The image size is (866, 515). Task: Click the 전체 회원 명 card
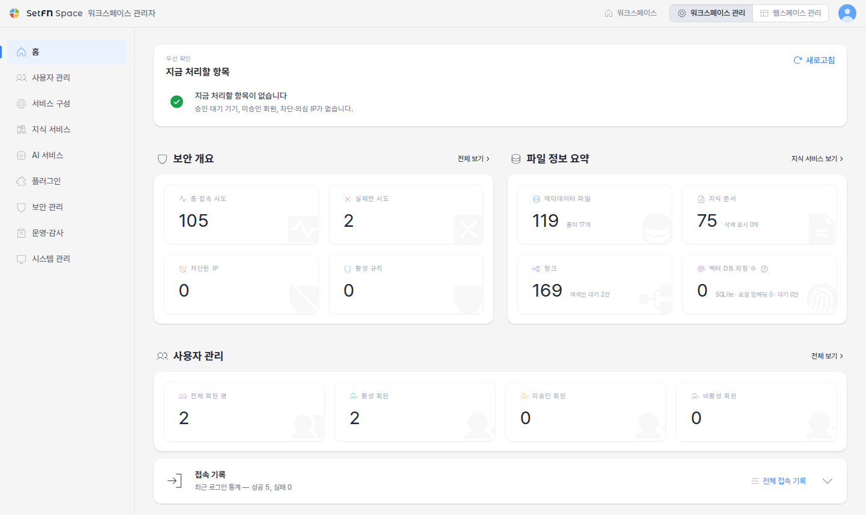tap(244, 412)
